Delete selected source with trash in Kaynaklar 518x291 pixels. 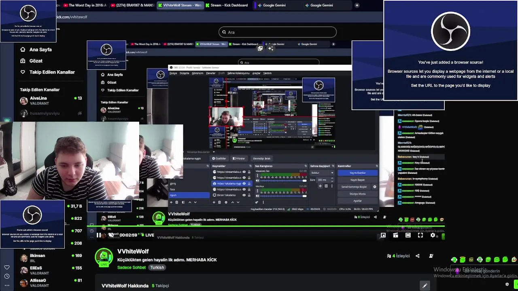[219, 202]
